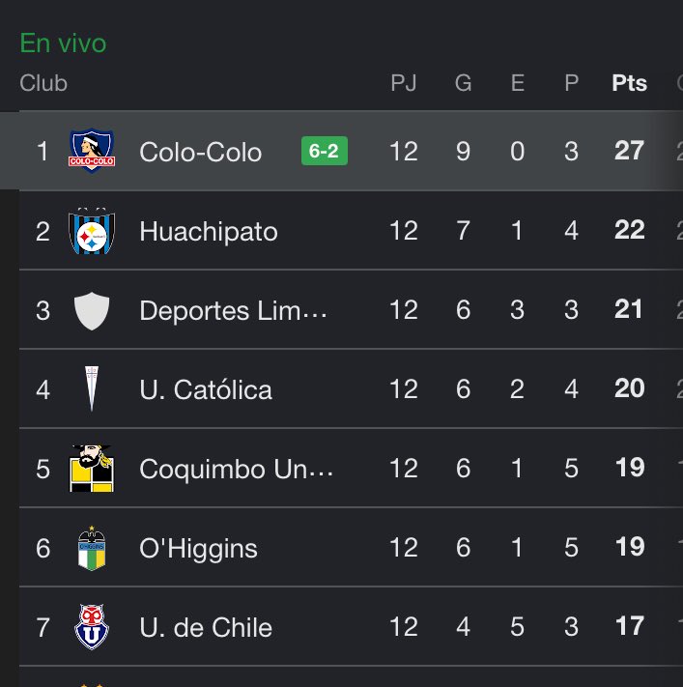Click the Club column header
The image size is (683, 687).
click(43, 83)
